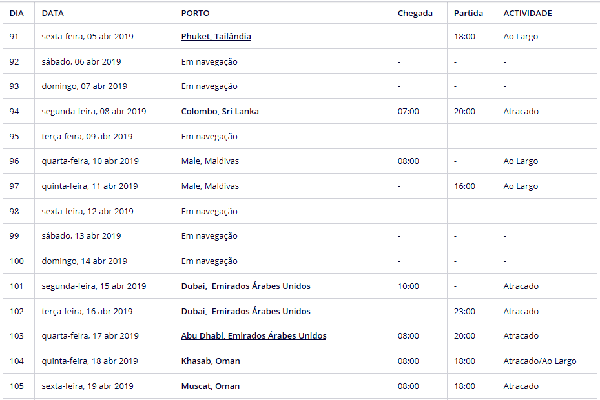Click the DATA column header
The image size is (600, 400).
pyautogui.click(x=53, y=13)
